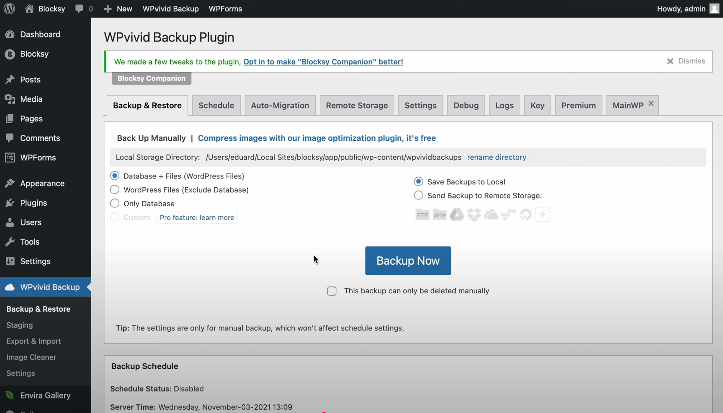723x413 pixels.
Task: Click the Backup Now button
Action: (408, 260)
